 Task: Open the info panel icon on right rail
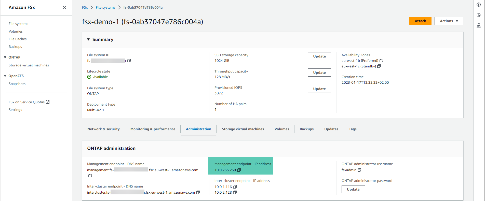[x=479, y=5]
